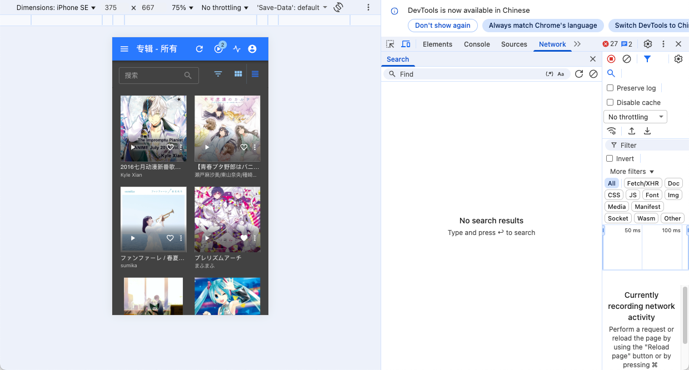Switch to the Console tab
This screenshot has width=689, height=370.
477,44
